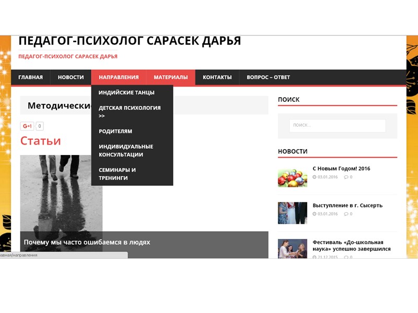Open the Направления menu item

coord(119,77)
